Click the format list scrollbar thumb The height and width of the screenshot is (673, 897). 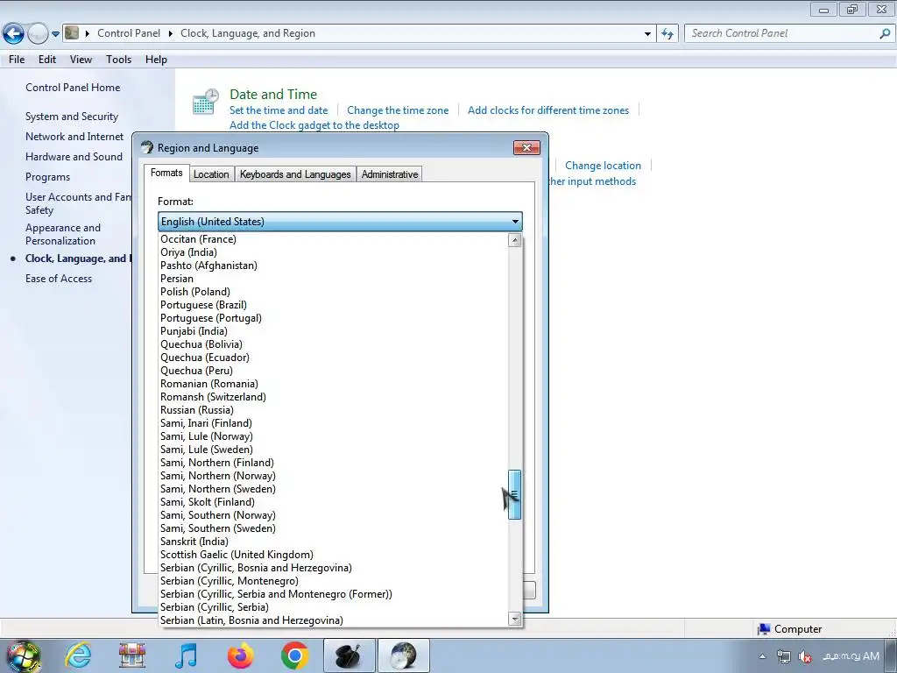[515, 494]
